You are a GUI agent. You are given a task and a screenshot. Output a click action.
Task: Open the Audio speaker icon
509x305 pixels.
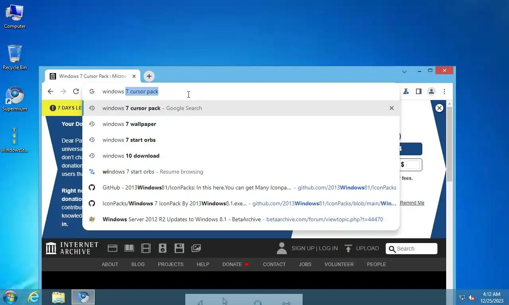pyautogui.click(x=163, y=248)
